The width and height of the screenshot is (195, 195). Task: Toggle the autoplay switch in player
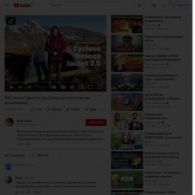54,87
